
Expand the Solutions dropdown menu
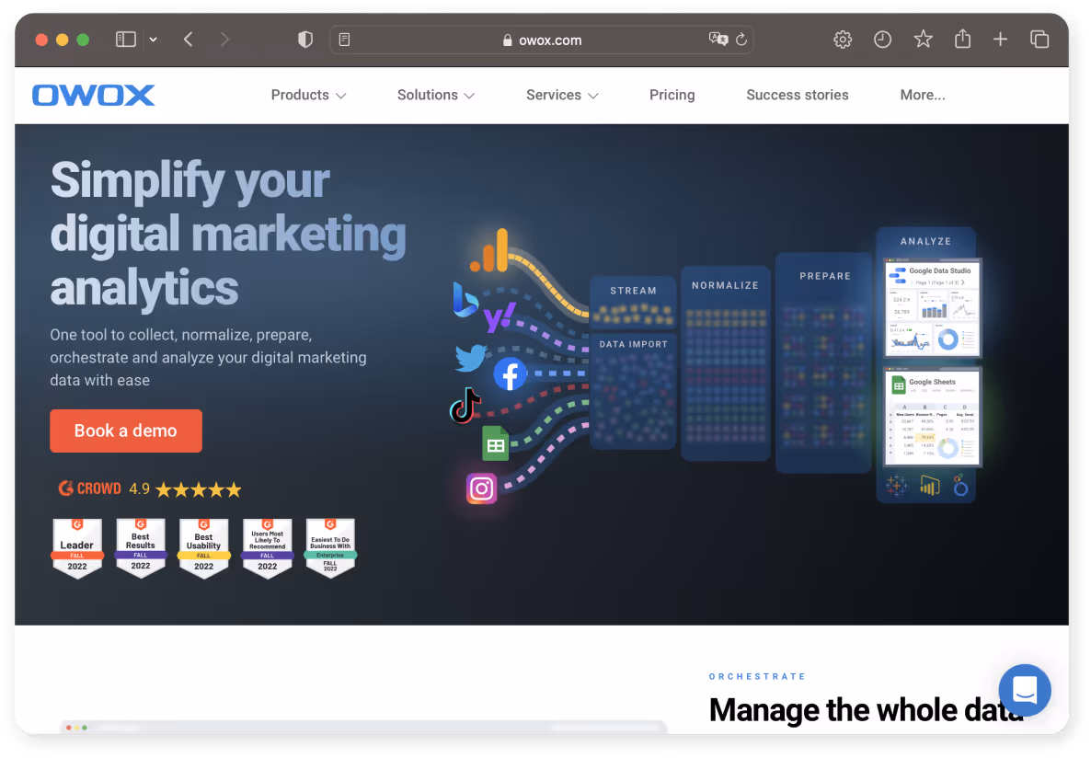click(435, 95)
